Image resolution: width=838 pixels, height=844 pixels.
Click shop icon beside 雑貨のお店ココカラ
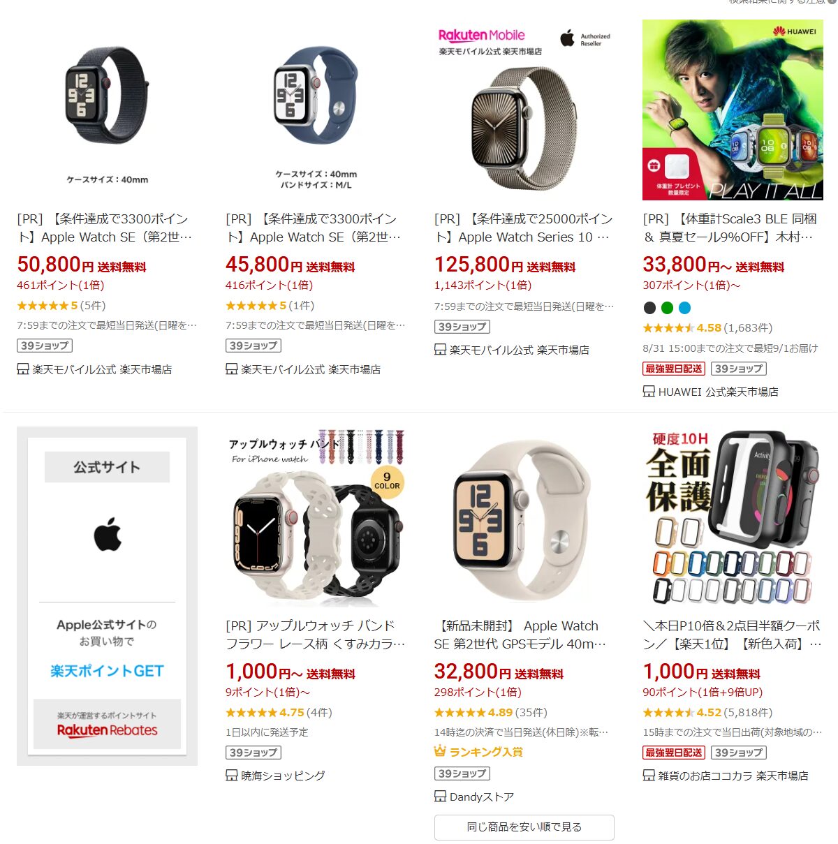coord(649,776)
